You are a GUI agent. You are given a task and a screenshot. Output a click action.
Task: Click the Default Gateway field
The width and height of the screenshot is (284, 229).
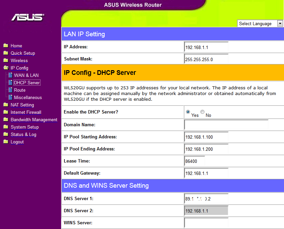tap(206, 173)
